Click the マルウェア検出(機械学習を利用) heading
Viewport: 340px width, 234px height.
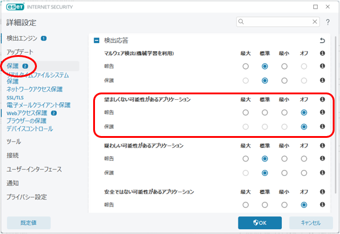tap(139, 53)
